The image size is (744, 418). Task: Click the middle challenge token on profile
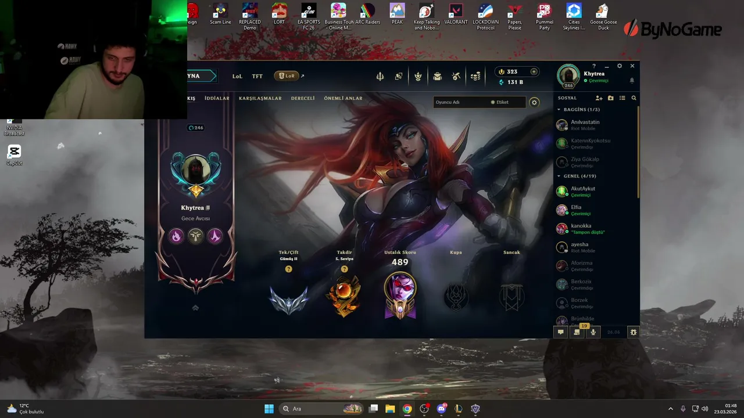196,236
